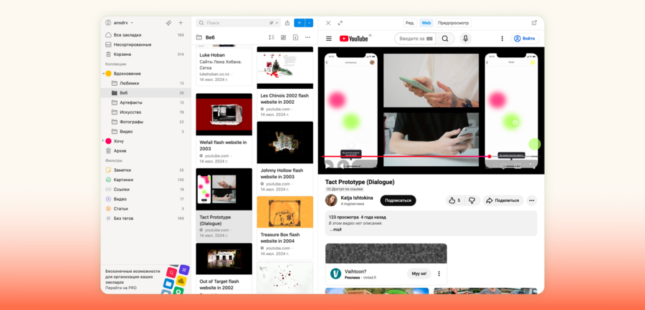Collapse the Вдохновение collection group
The width and height of the screenshot is (645, 310).
tap(103, 74)
